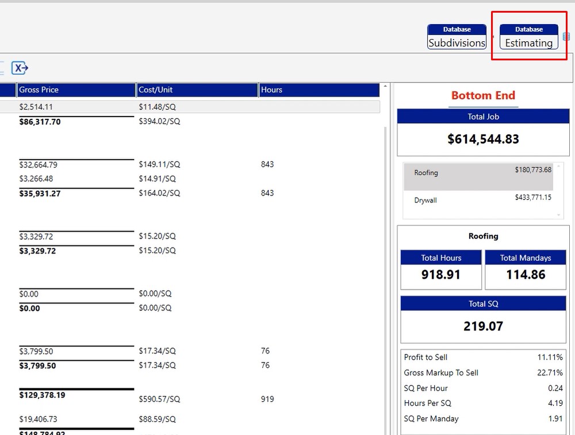Open the Database Subdivisions button
Viewport: 575px width, 435px height.
(457, 37)
